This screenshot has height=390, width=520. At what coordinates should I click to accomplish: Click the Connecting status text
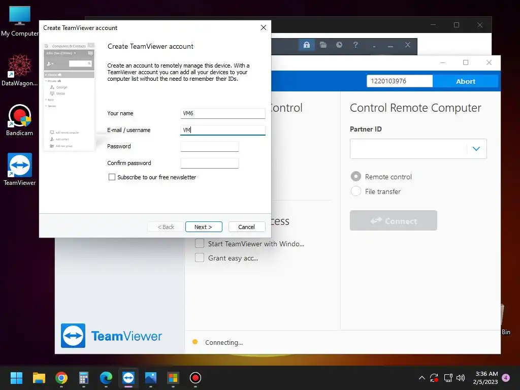pyautogui.click(x=224, y=342)
